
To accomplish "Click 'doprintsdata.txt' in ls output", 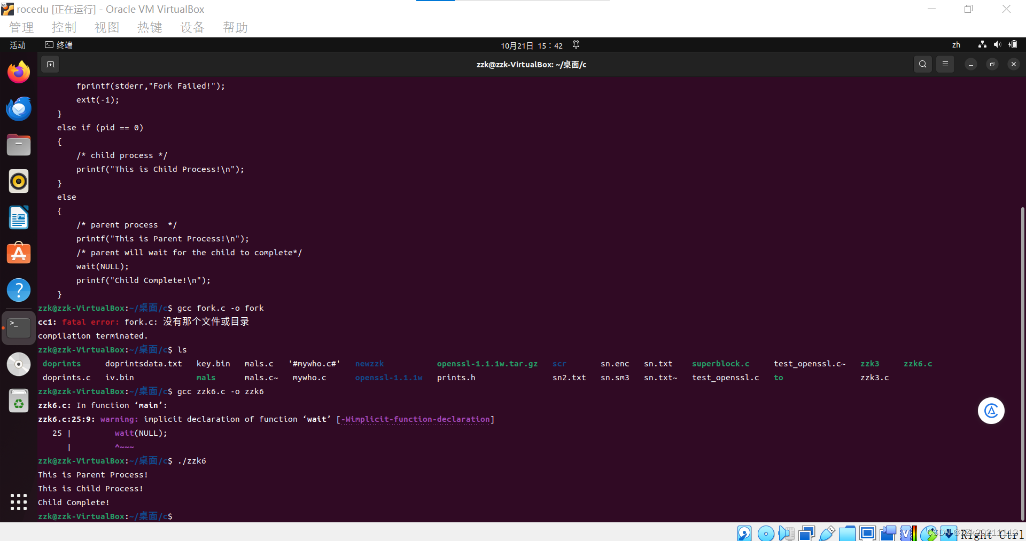I will click(143, 364).
